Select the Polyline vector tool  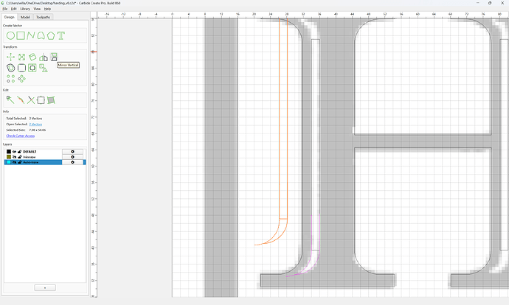point(31,35)
